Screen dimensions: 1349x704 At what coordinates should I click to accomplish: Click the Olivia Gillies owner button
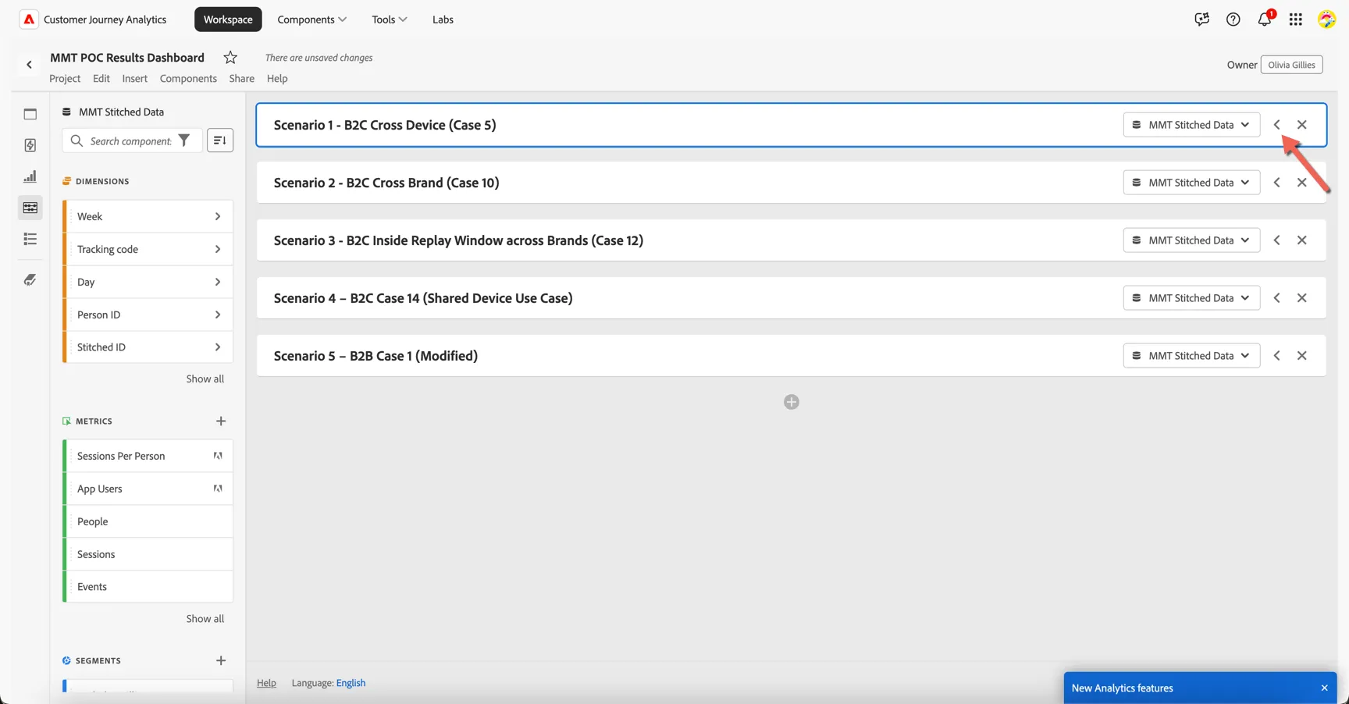pyautogui.click(x=1291, y=65)
